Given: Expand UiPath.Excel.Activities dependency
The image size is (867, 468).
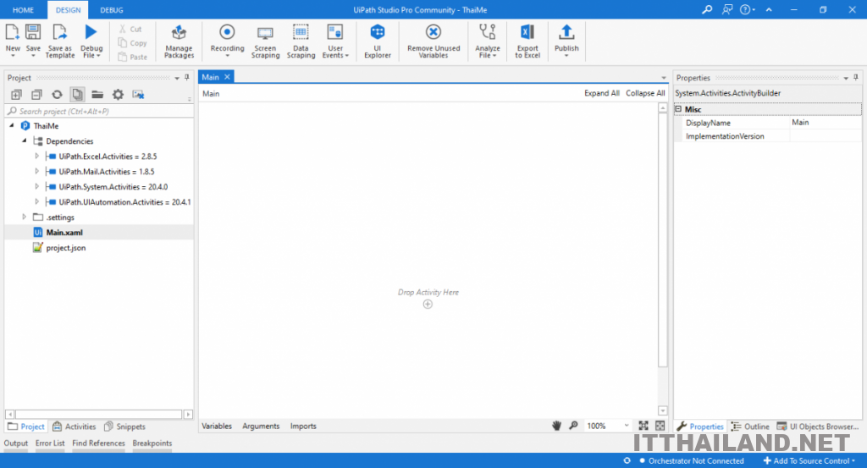Looking at the screenshot, I should pyautogui.click(x=37, y=156).
